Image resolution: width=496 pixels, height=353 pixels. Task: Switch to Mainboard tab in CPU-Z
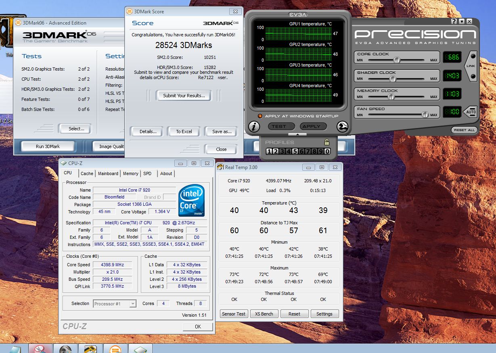[x=108, y=173]
